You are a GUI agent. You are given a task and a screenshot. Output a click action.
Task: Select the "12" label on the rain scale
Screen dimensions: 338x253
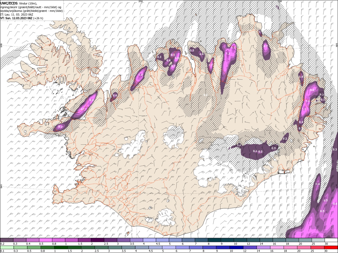point(245,251)
